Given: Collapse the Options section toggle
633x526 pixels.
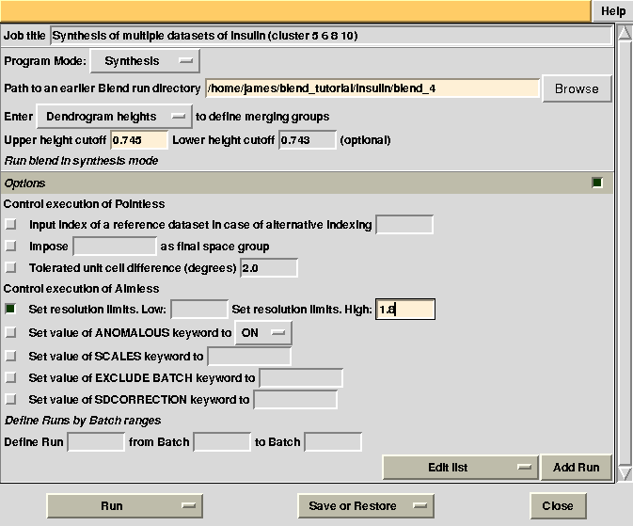Looking at the screenshot, I should pos(597,183).
